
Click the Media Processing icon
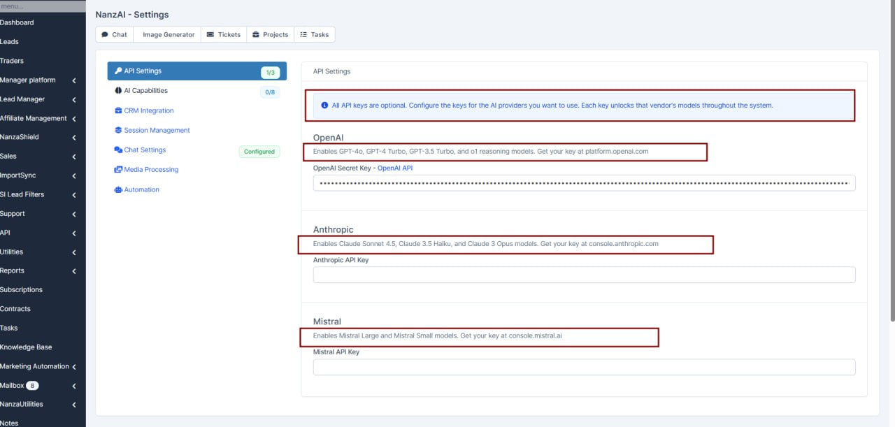pos(118,170)
